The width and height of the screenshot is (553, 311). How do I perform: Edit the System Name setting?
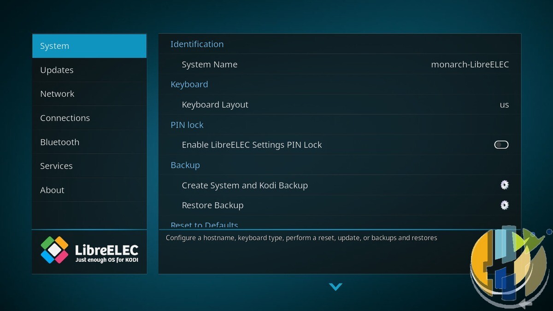click(340, 65)
